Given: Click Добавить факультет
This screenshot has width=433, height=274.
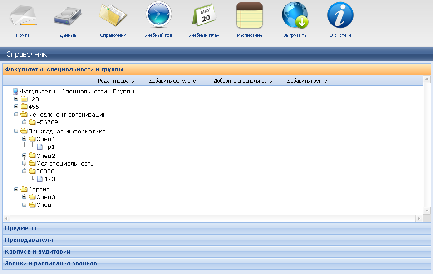Looking at the screenshot, I should point(174,81).
